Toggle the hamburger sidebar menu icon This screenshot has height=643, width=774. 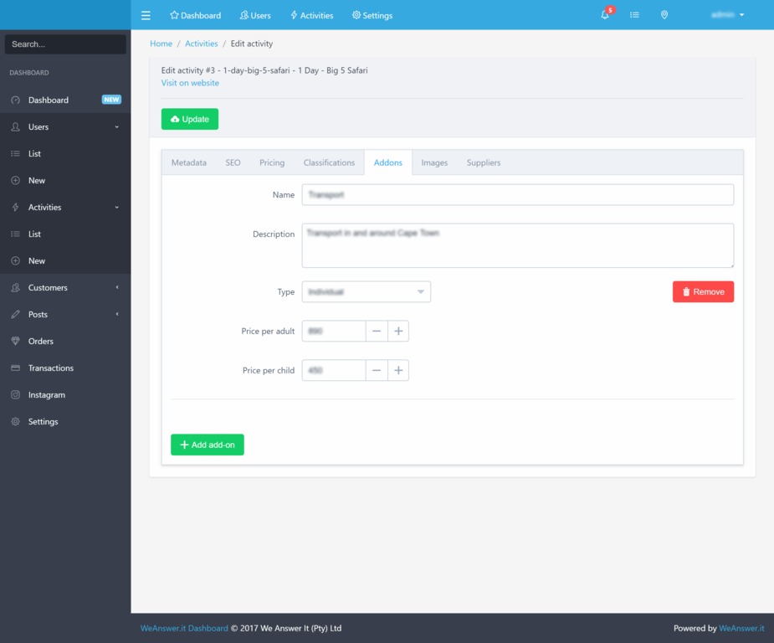coord(146,15)
